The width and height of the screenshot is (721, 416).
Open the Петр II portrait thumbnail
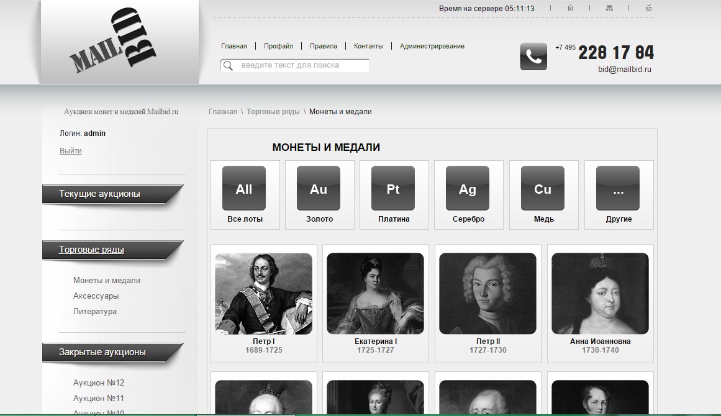point(487,294)
